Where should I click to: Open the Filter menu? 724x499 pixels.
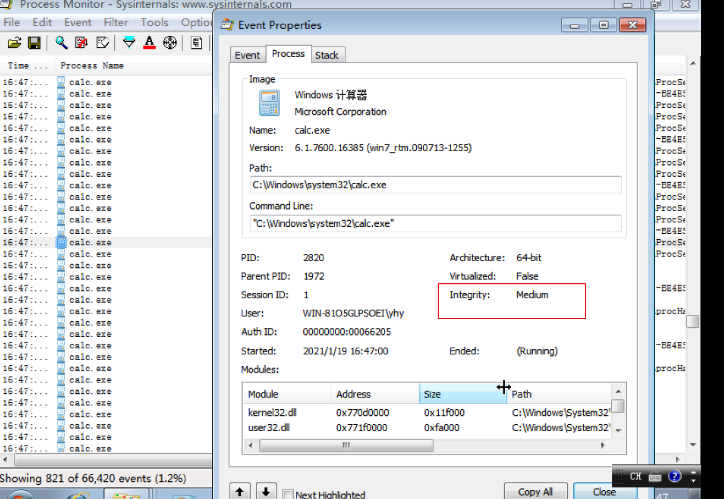(x=115, y=23)
